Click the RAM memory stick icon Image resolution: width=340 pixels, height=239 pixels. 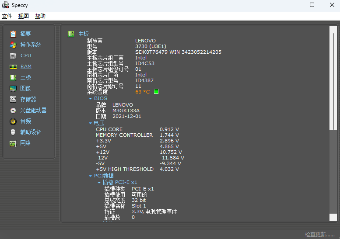pyautogui.click(x=13, y=66)
